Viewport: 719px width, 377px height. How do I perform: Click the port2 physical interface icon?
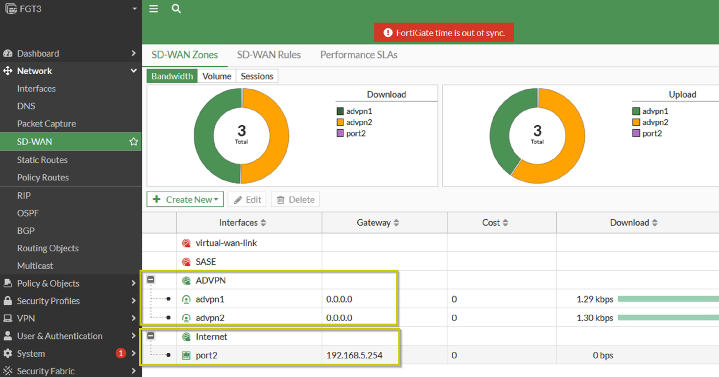186,355
